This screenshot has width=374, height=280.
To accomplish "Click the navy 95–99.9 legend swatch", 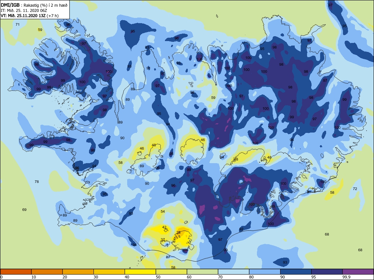I will pos(327,272).
